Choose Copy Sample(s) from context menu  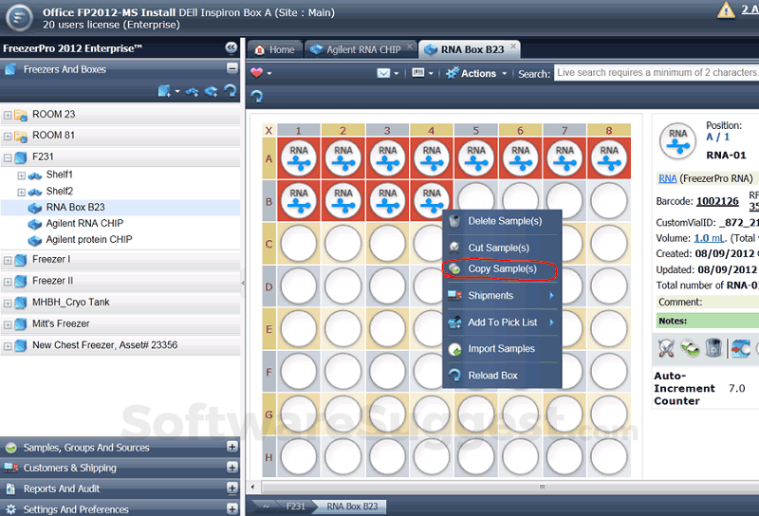coord(502,269)
